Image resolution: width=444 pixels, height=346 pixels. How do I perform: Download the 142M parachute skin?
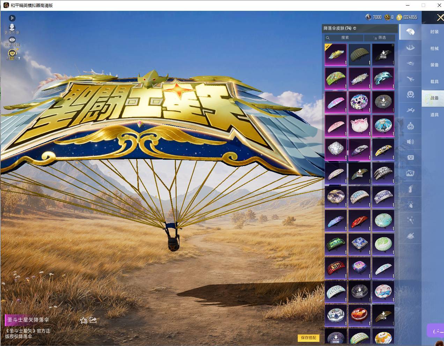pos(383,316)
